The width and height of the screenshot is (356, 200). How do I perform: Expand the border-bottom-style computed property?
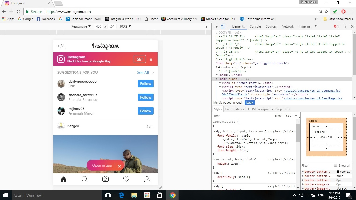[x=303, y=176]
